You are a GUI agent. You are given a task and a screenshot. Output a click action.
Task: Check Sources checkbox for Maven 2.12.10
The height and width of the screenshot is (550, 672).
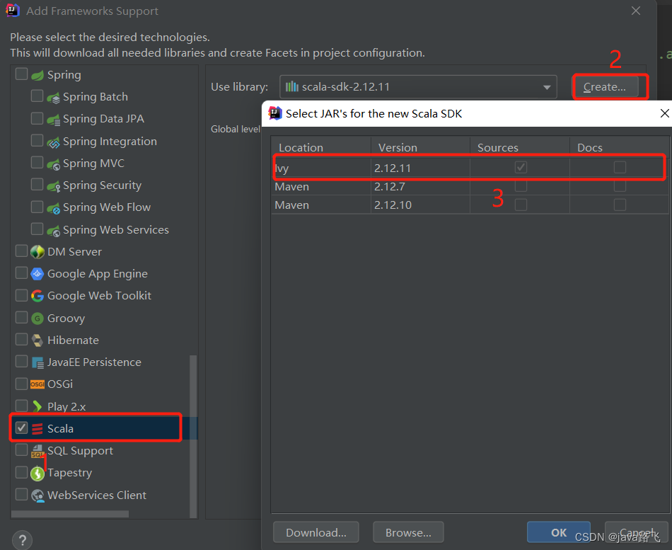click(x=521, y=205)
